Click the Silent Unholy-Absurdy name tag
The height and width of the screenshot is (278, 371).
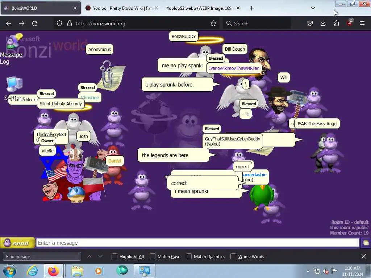click(61, 104)
